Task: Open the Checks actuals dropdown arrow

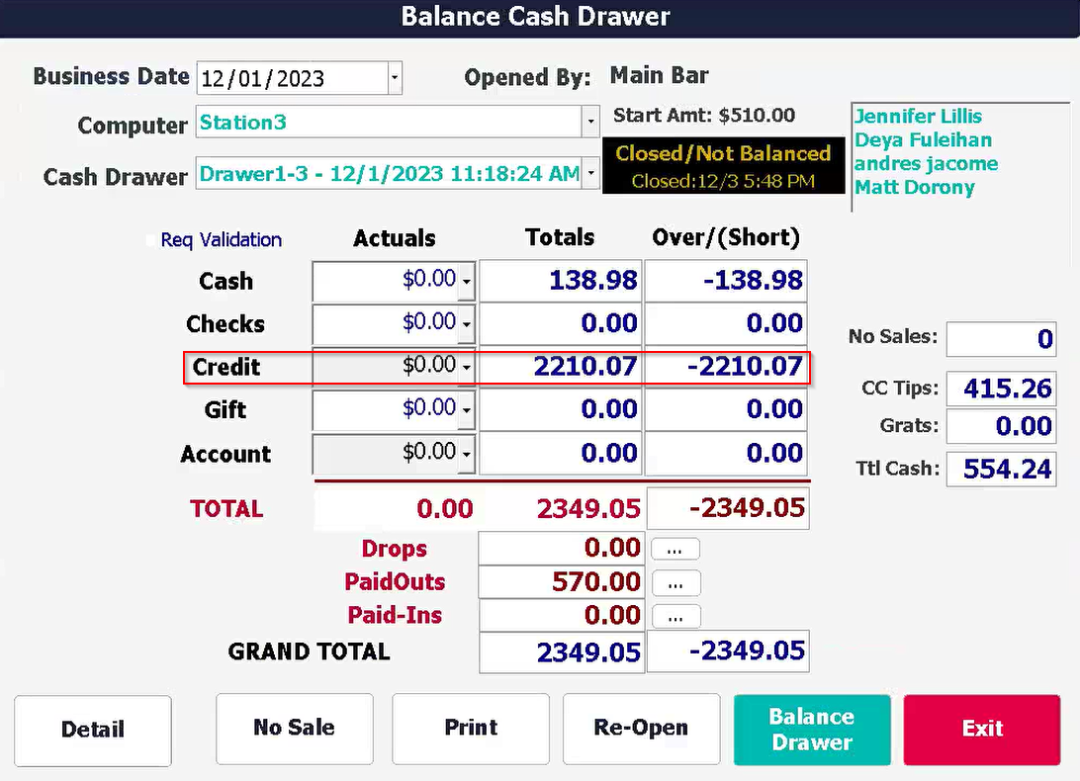Action: pyautogui.click(x=466, y=323)
